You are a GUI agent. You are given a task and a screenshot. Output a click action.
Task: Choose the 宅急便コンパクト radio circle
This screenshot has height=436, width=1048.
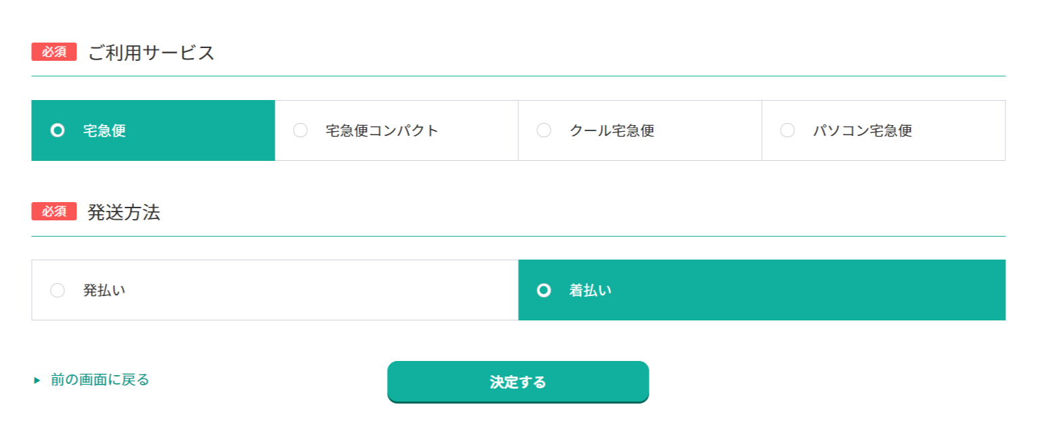[x=300, y=130]
